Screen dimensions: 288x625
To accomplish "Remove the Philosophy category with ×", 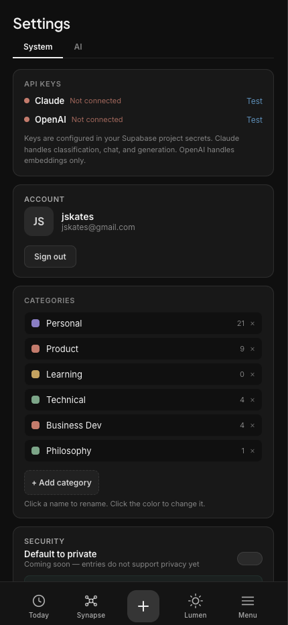I will (252, 451).
